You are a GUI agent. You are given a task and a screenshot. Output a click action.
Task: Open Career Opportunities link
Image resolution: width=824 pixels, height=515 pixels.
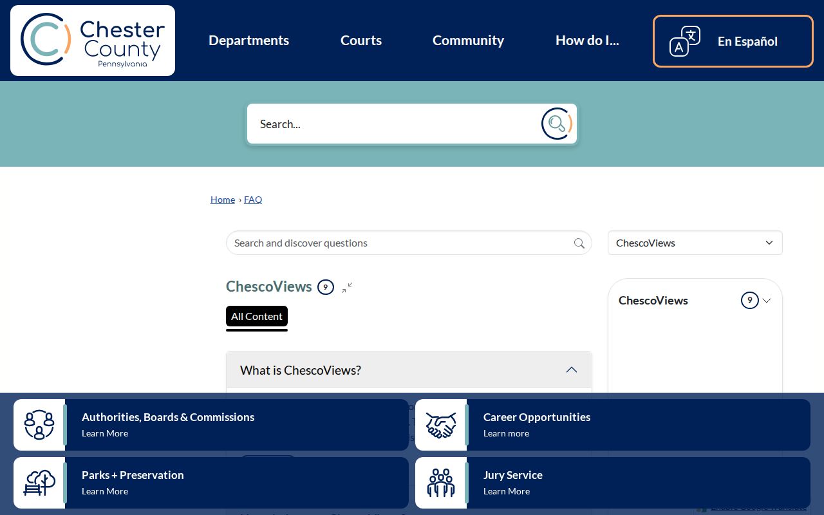point(613,425)
